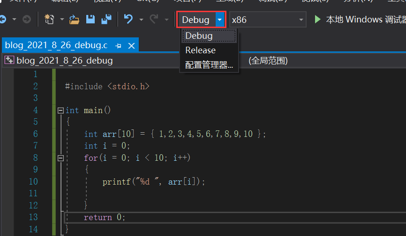Viewport: 406px width, 236px height.
Task: Click the undo icon
Action: [128, 19]
